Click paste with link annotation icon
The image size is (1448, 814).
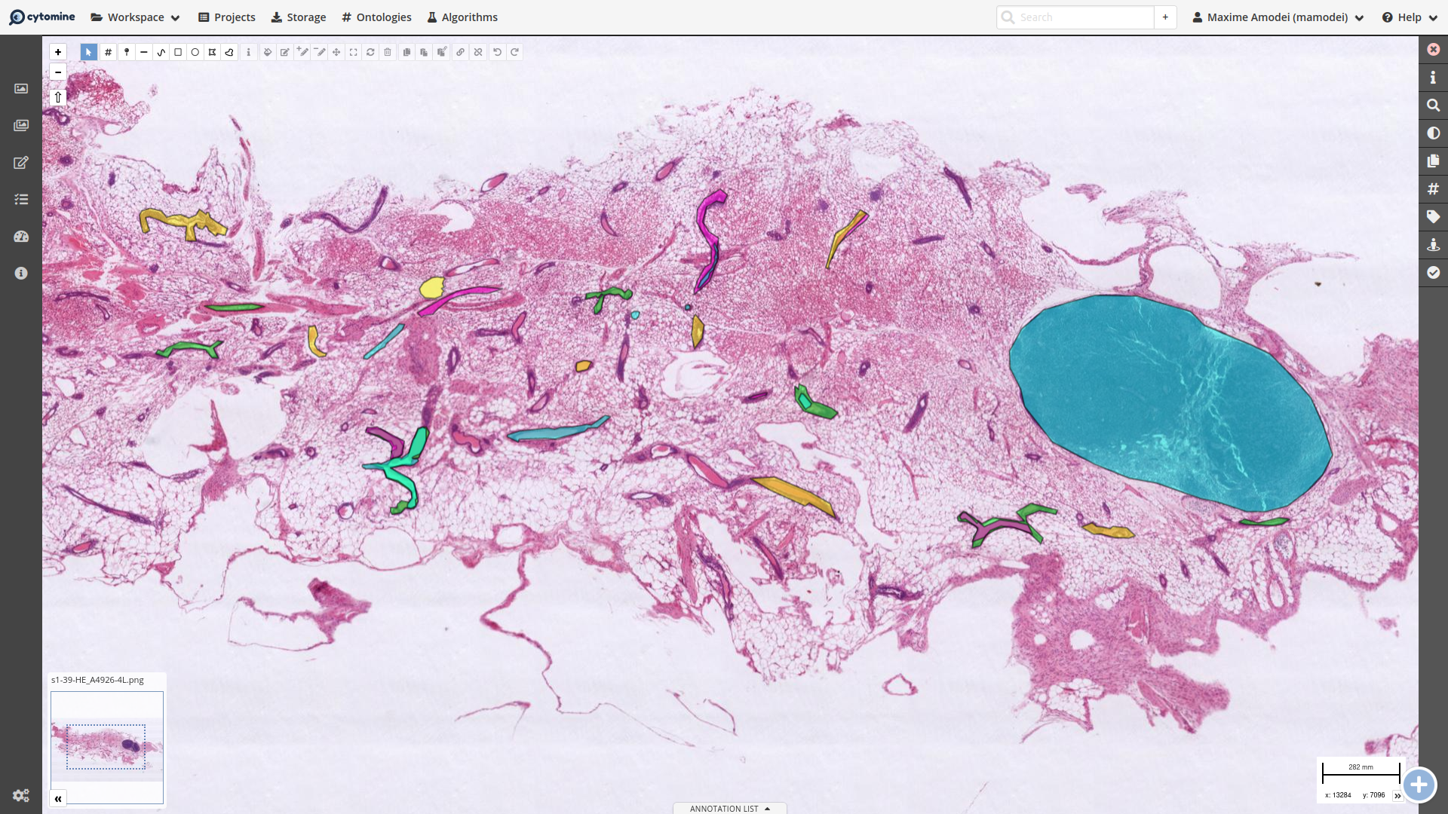[442, 52]
